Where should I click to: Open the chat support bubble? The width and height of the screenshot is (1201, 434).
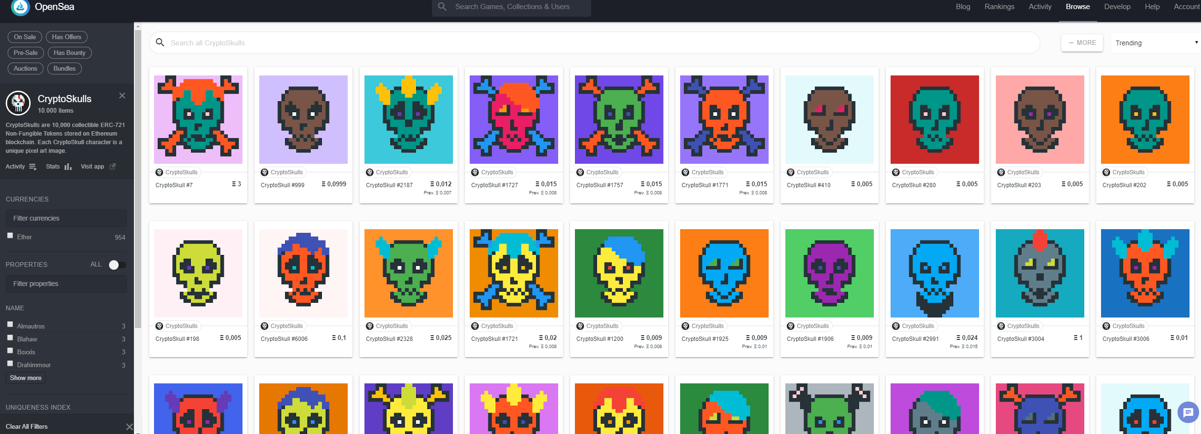coord(1188,413)
